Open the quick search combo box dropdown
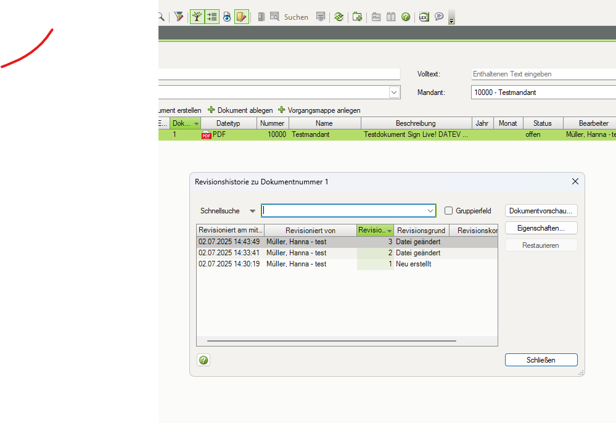The width and height of the screenshot is (616, 423). (430, 211)
